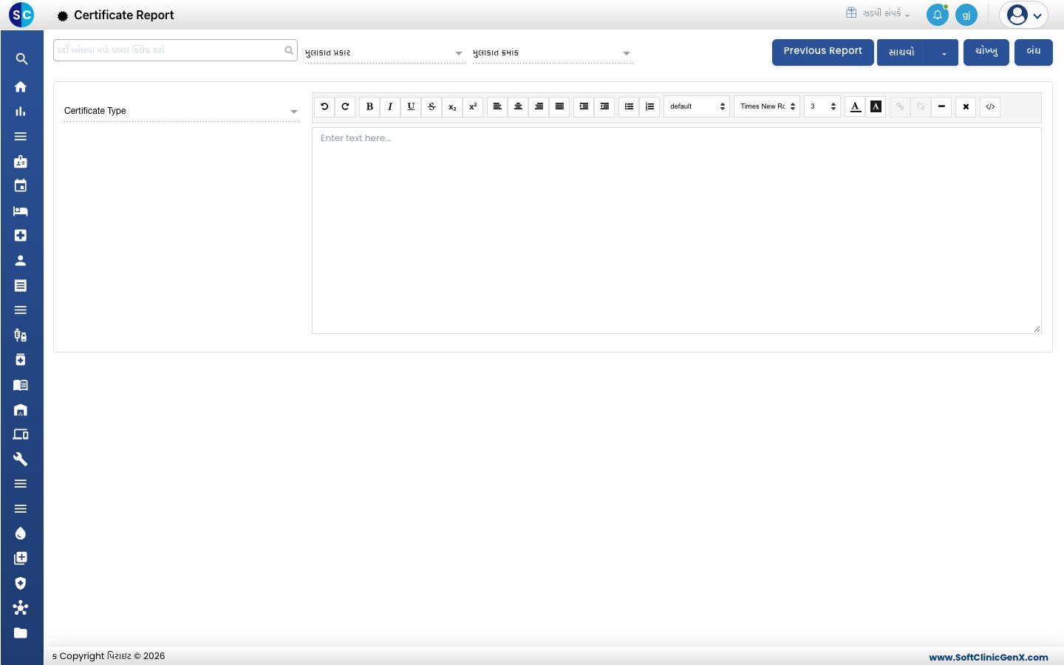Image resolution: width=1064 pixels, height=665 pixels.
Task: Open the search icon in sidebar
Action: [x=21, y=59]
